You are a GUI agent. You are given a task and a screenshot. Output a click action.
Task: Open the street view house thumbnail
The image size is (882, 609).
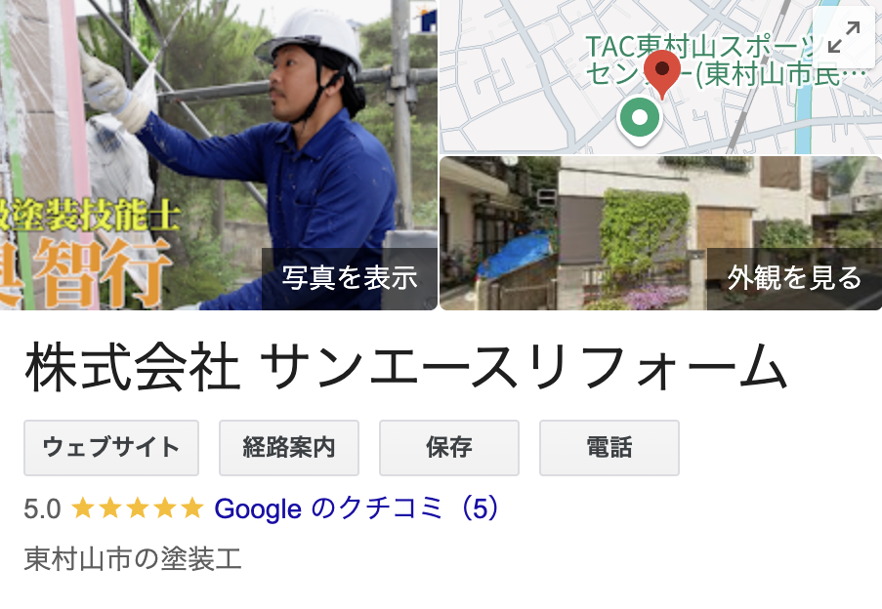click(x=661, y=233)
